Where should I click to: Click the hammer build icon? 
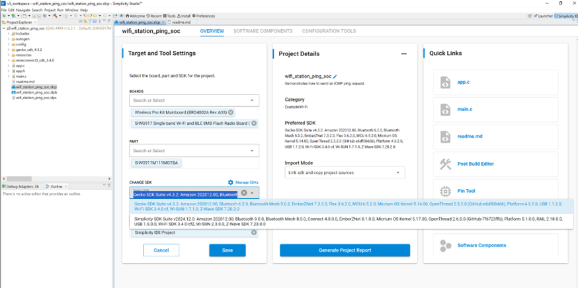coord(55,17)
